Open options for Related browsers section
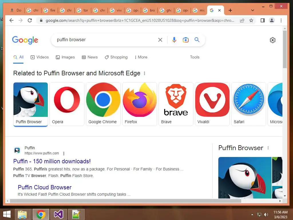The height and width of the screenshot is (220, 293). [144, 73]
